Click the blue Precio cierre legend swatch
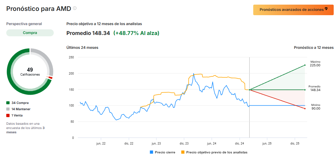The image size is (336, 161). [x=151, y=152]
